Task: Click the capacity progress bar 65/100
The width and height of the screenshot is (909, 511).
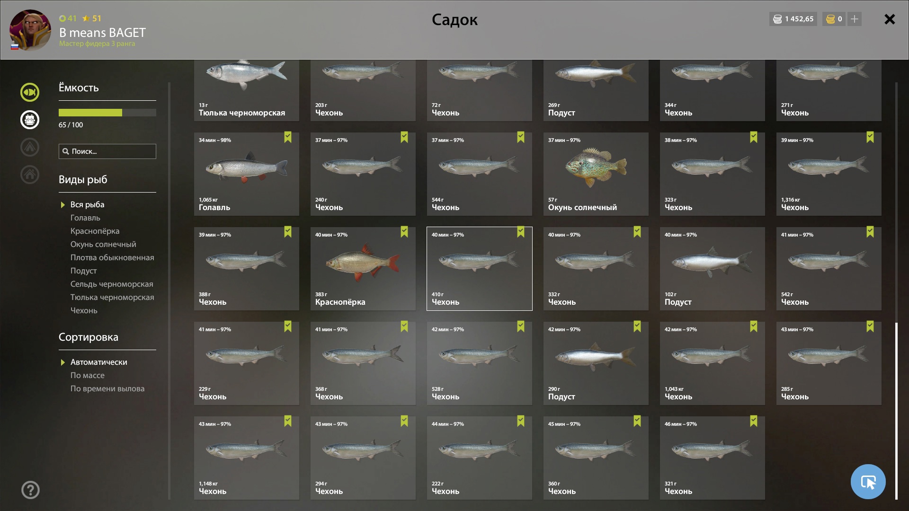Action: [107, 113]
